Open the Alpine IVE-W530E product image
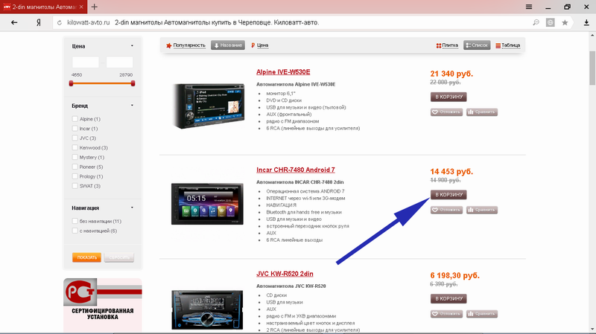Screen dimensions: 596x334 (208, 106)
